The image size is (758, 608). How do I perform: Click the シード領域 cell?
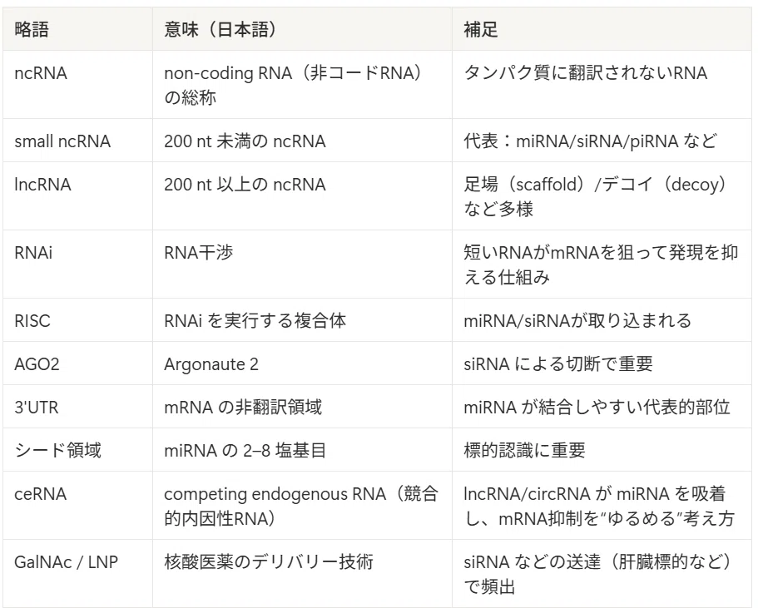(x=78, y=450)
